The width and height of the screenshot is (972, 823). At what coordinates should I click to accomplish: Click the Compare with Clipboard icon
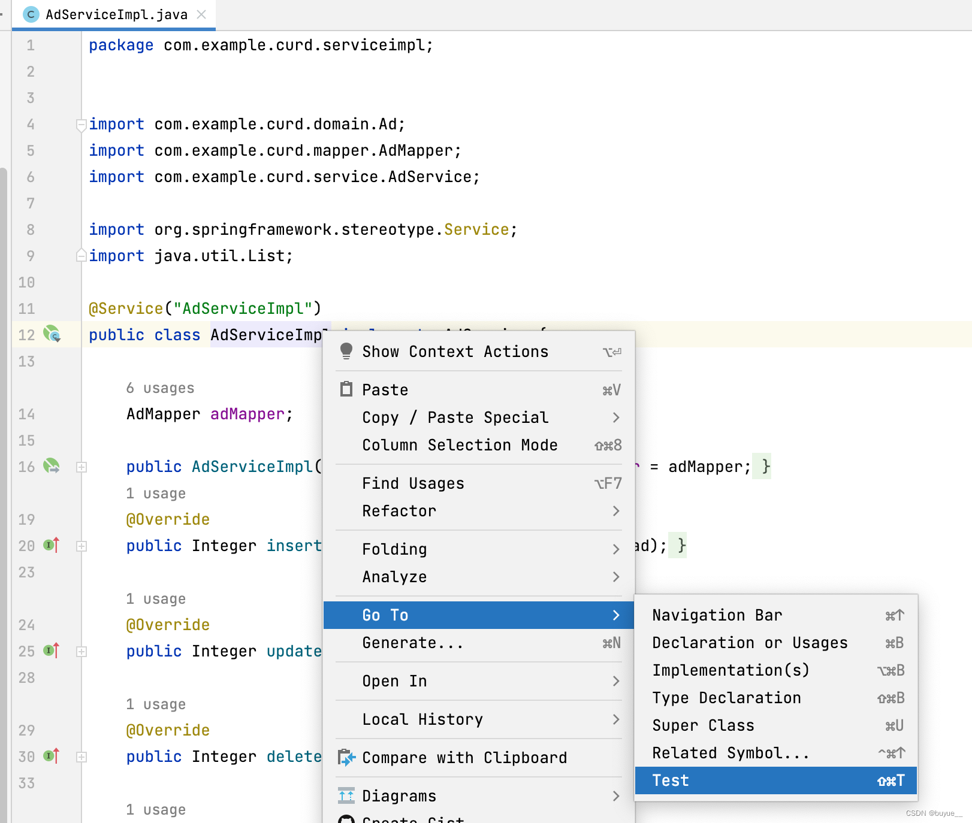click(x=346, y=758)
